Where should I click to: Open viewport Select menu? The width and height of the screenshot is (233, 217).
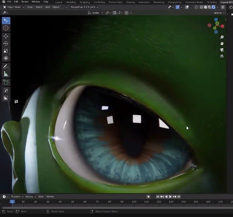(x=39, y=7)
